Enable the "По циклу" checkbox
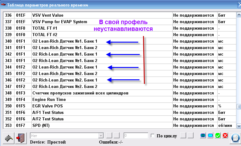Viewport: 241px width, 146px height. coord(153,136)
